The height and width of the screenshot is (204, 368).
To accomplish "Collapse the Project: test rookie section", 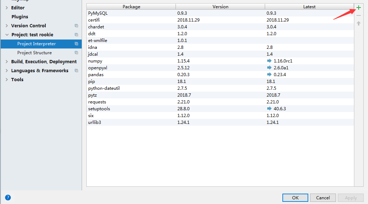I will pyautogui.click(x=7, y=35).
